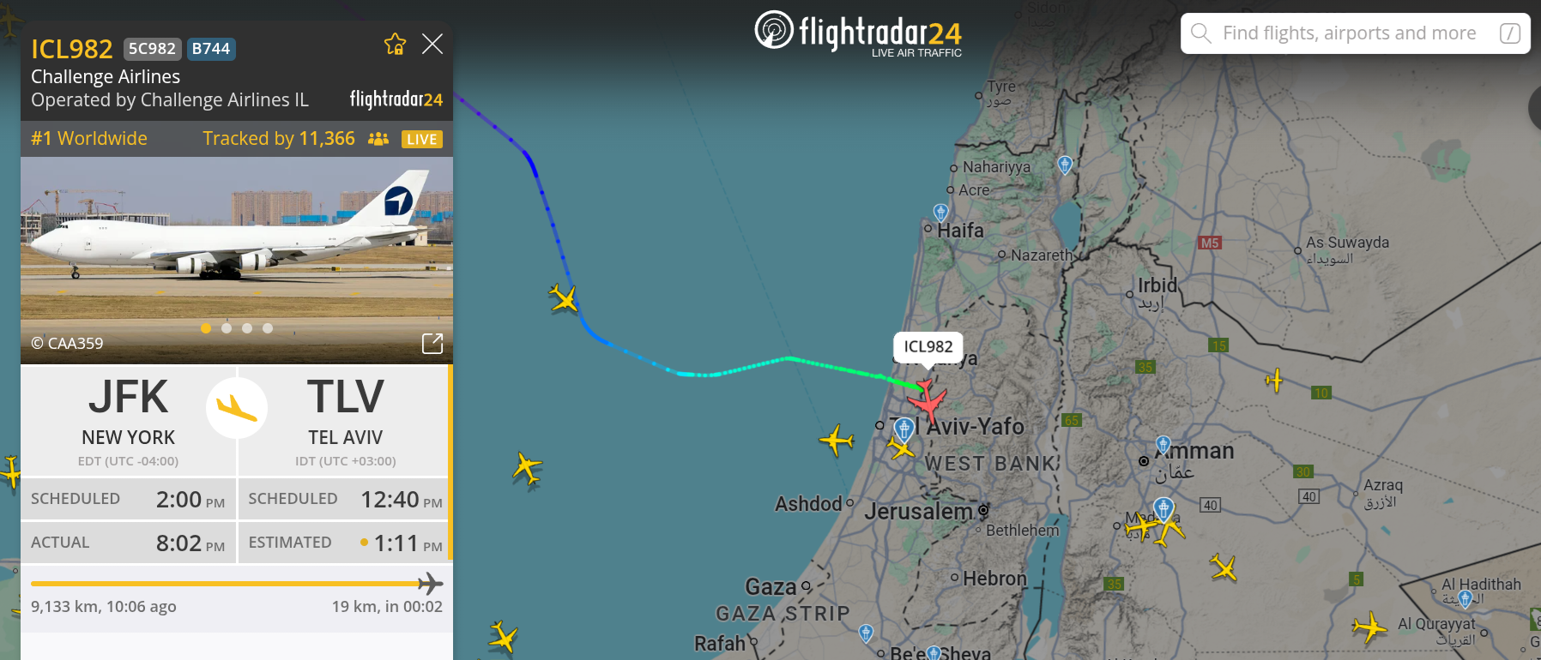
Task: Switch to the fourth photo carousel dot
Action: tap(268, 328)
